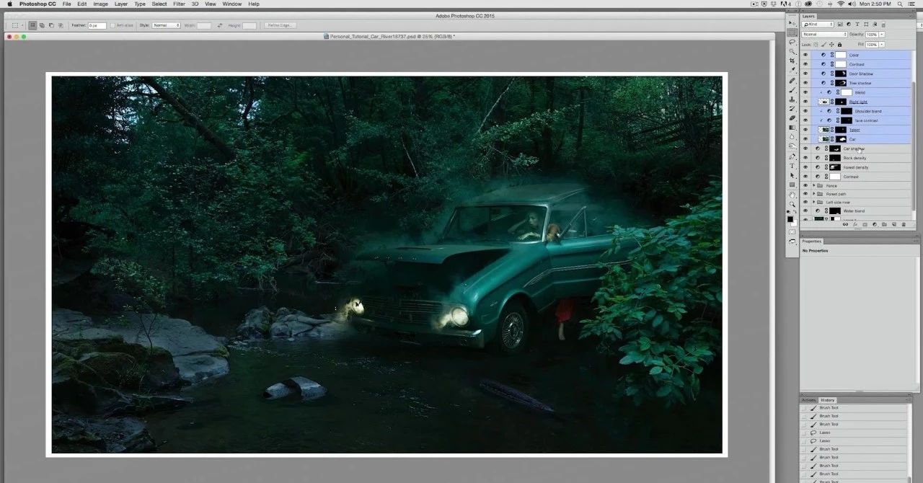Select the Blur tool
923x483 pixels.
(x=792, y=137)
